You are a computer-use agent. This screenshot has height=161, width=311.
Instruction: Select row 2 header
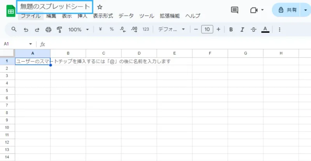(x=7, y=69)
